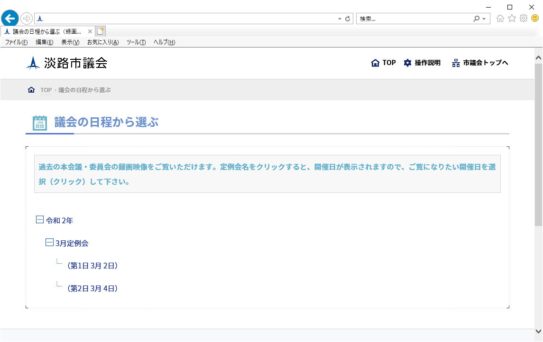Maximize the browser window

pos(510,7)
